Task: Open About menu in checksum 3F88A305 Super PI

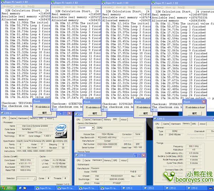Action: (x=170, y=8)
